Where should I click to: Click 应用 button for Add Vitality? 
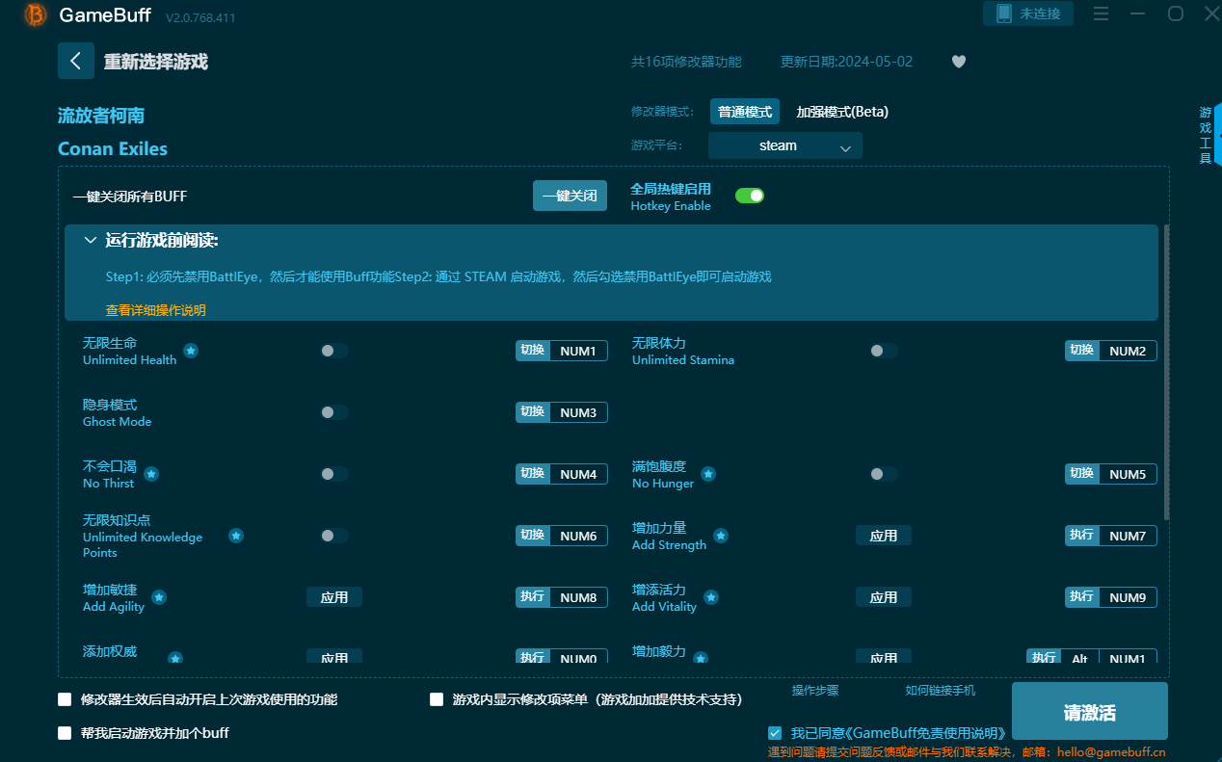point(884,597)
